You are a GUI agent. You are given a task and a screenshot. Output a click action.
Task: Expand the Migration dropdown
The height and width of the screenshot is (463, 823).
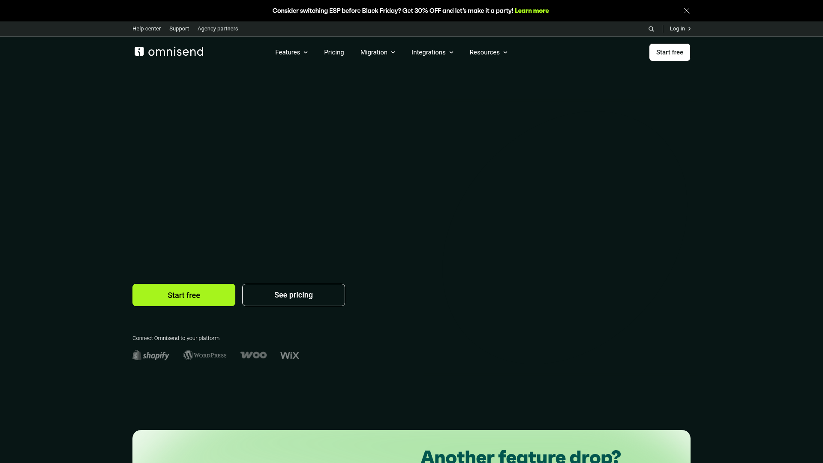tap(377, 52)
